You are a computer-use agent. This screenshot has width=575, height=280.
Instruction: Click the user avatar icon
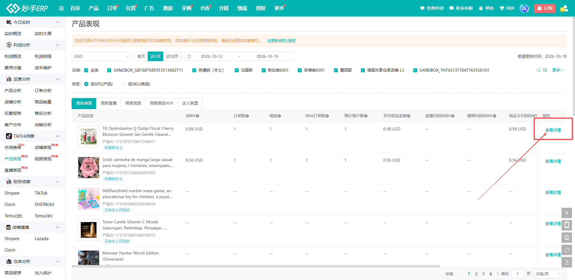click(564, 8)
